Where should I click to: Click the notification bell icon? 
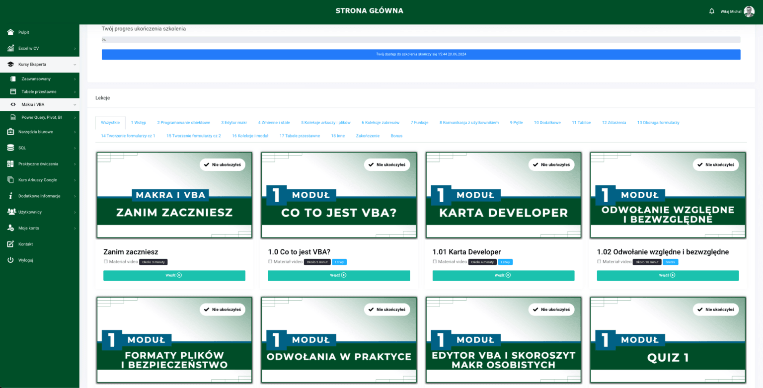pyautogui.click(x=711, y=11)
